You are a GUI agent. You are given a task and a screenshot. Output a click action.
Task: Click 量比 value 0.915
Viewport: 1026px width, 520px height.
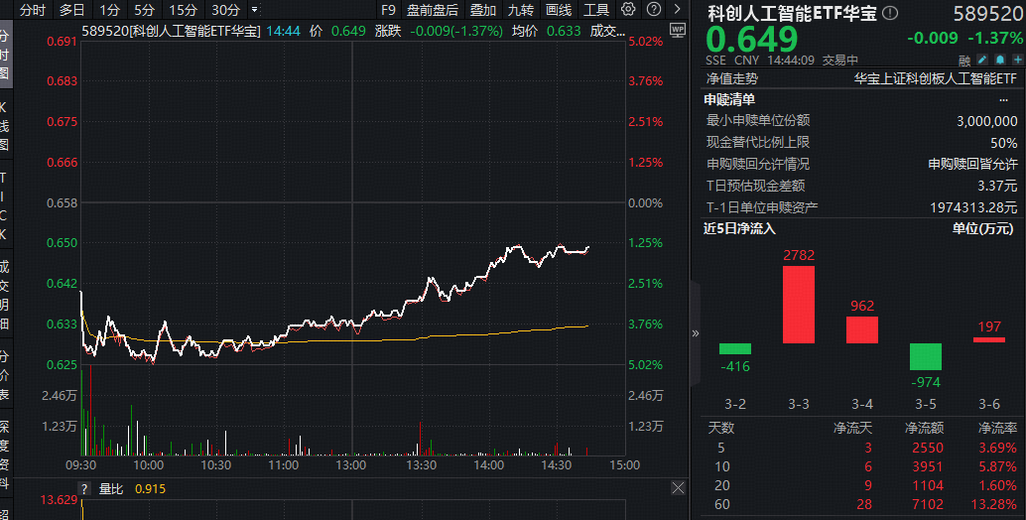click(x=150, y=488)
